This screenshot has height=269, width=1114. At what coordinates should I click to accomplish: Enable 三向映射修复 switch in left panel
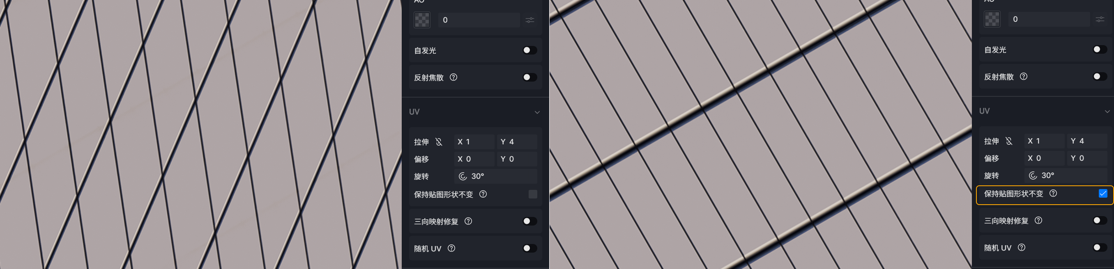[530, 221]
